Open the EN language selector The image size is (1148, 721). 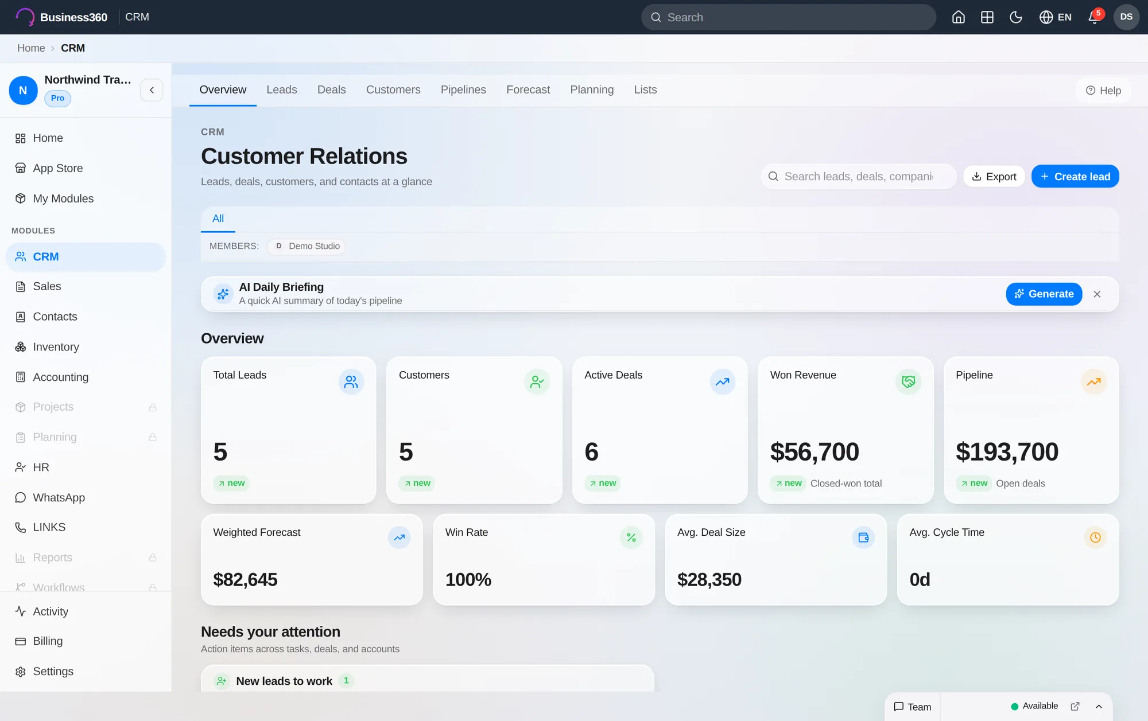tap(1055, 17)
